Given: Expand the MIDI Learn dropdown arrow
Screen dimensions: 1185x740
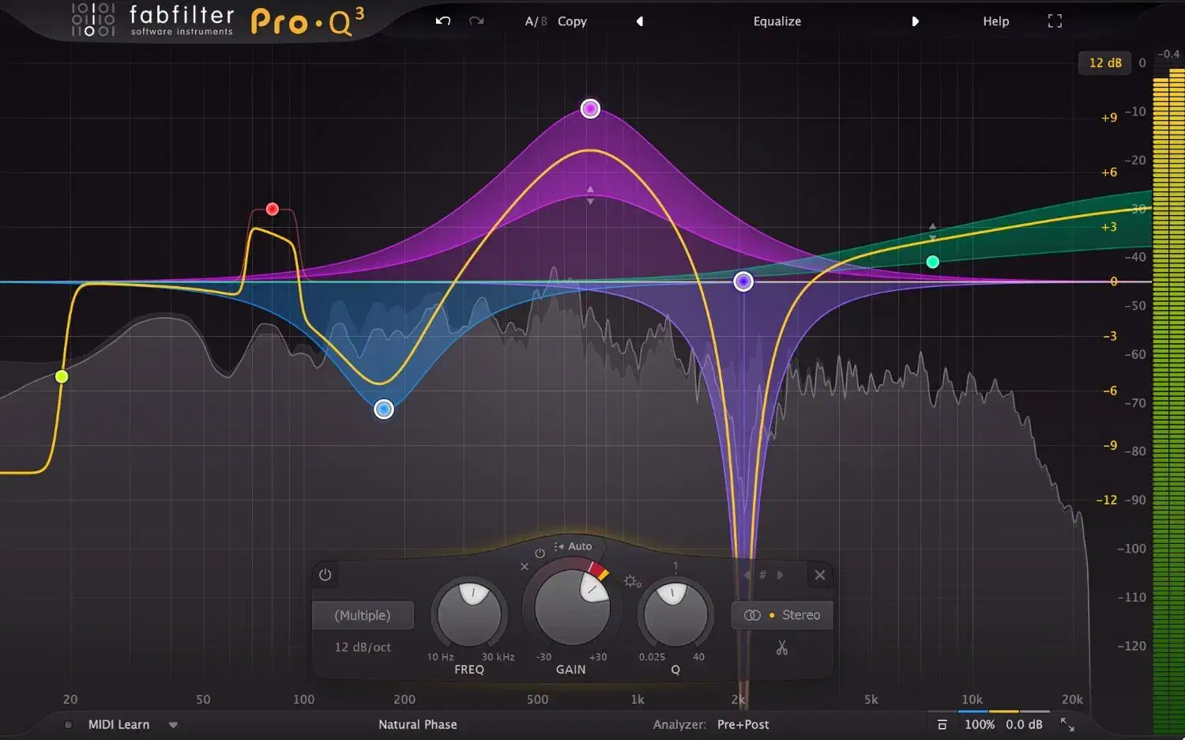Looking at the screenshot, I should coord(173,725).
